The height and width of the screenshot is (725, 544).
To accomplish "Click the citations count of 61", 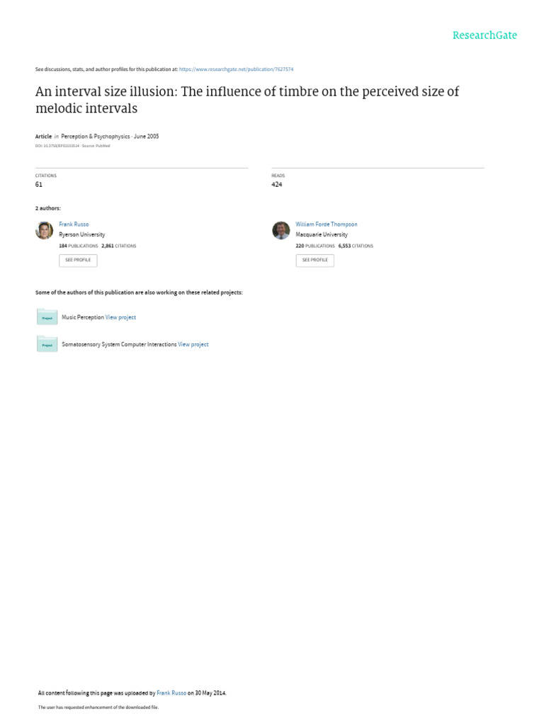I will click(x=39, y=185).
